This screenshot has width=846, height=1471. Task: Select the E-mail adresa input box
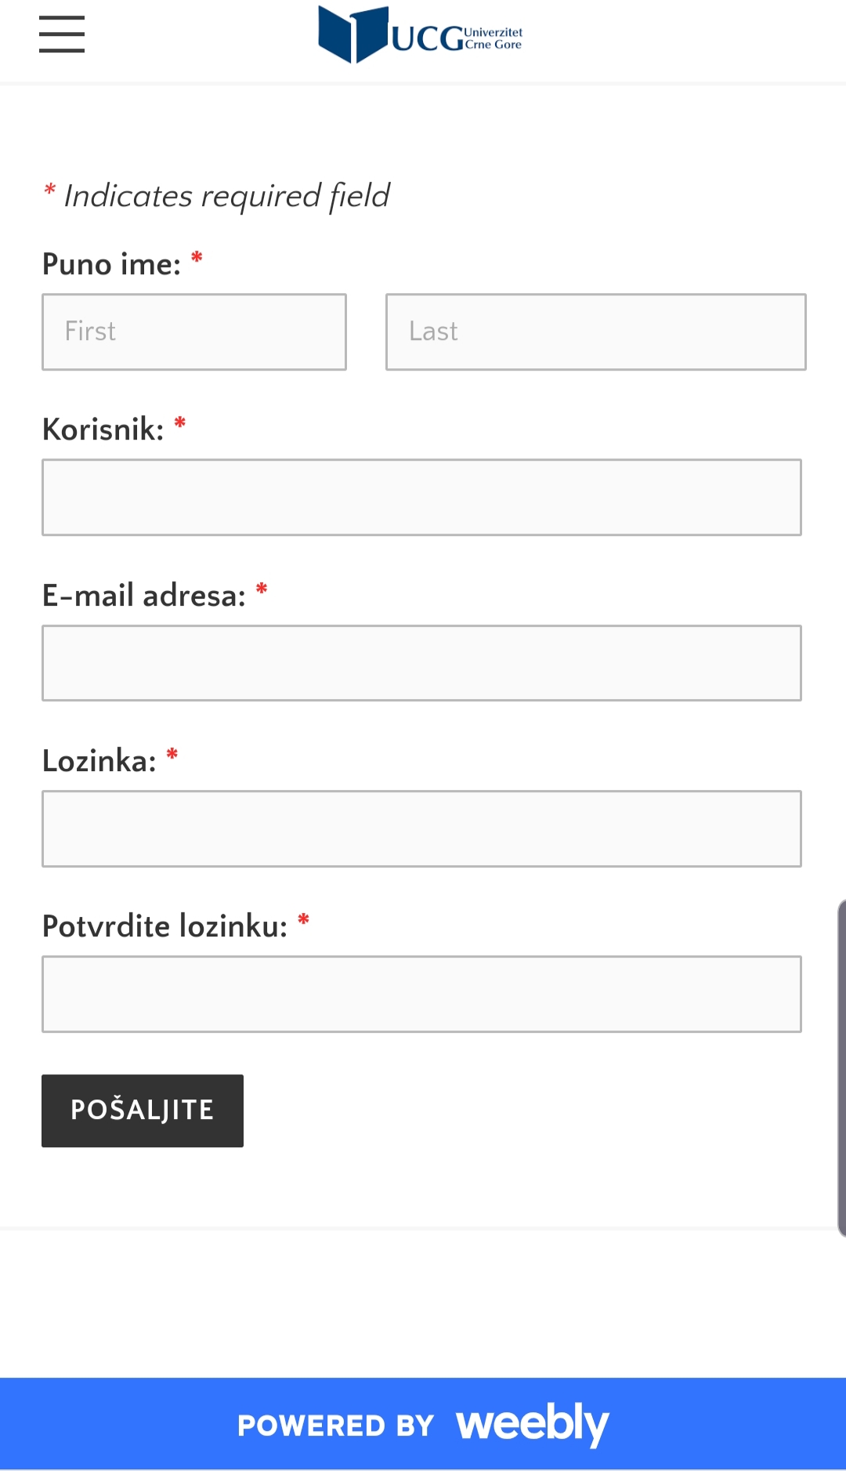(x=421, y=663)
